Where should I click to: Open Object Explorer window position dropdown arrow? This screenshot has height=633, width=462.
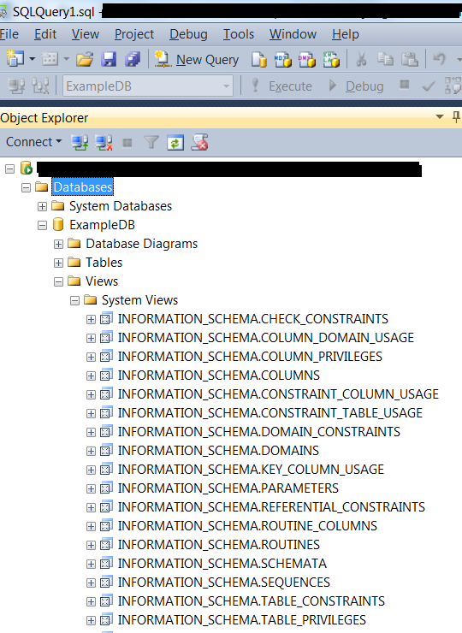[440, 117]
